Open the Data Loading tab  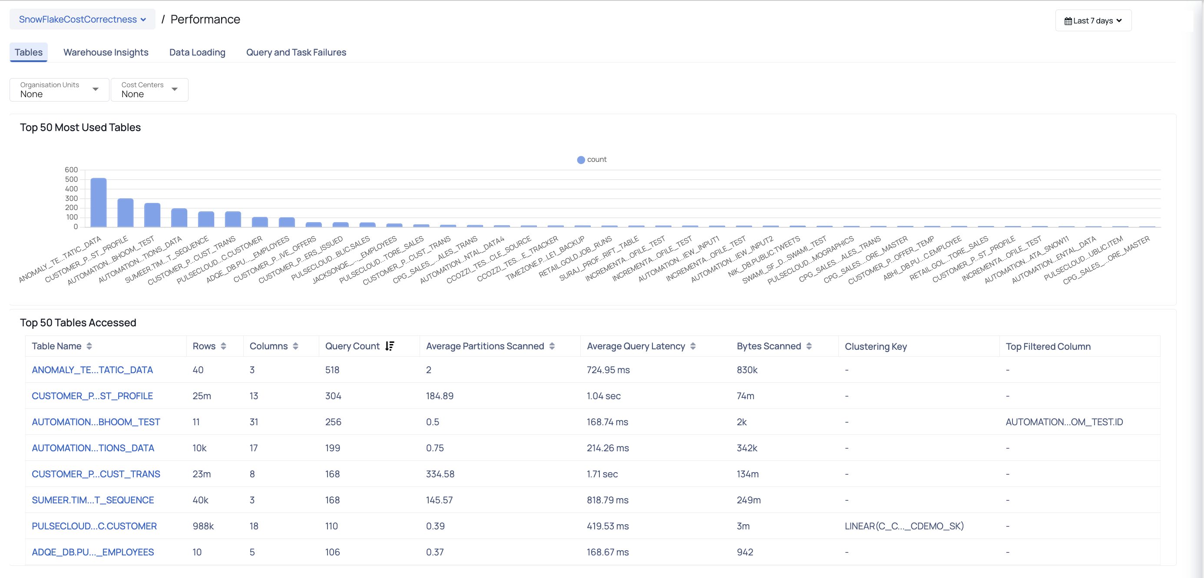[197, 53]
